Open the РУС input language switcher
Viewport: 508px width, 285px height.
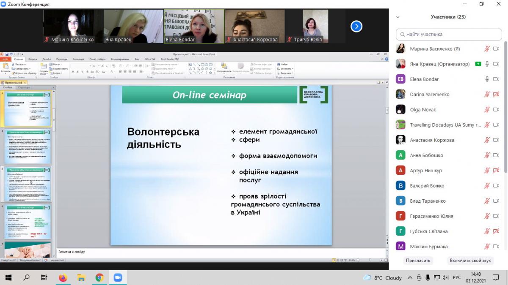point(457,278)
